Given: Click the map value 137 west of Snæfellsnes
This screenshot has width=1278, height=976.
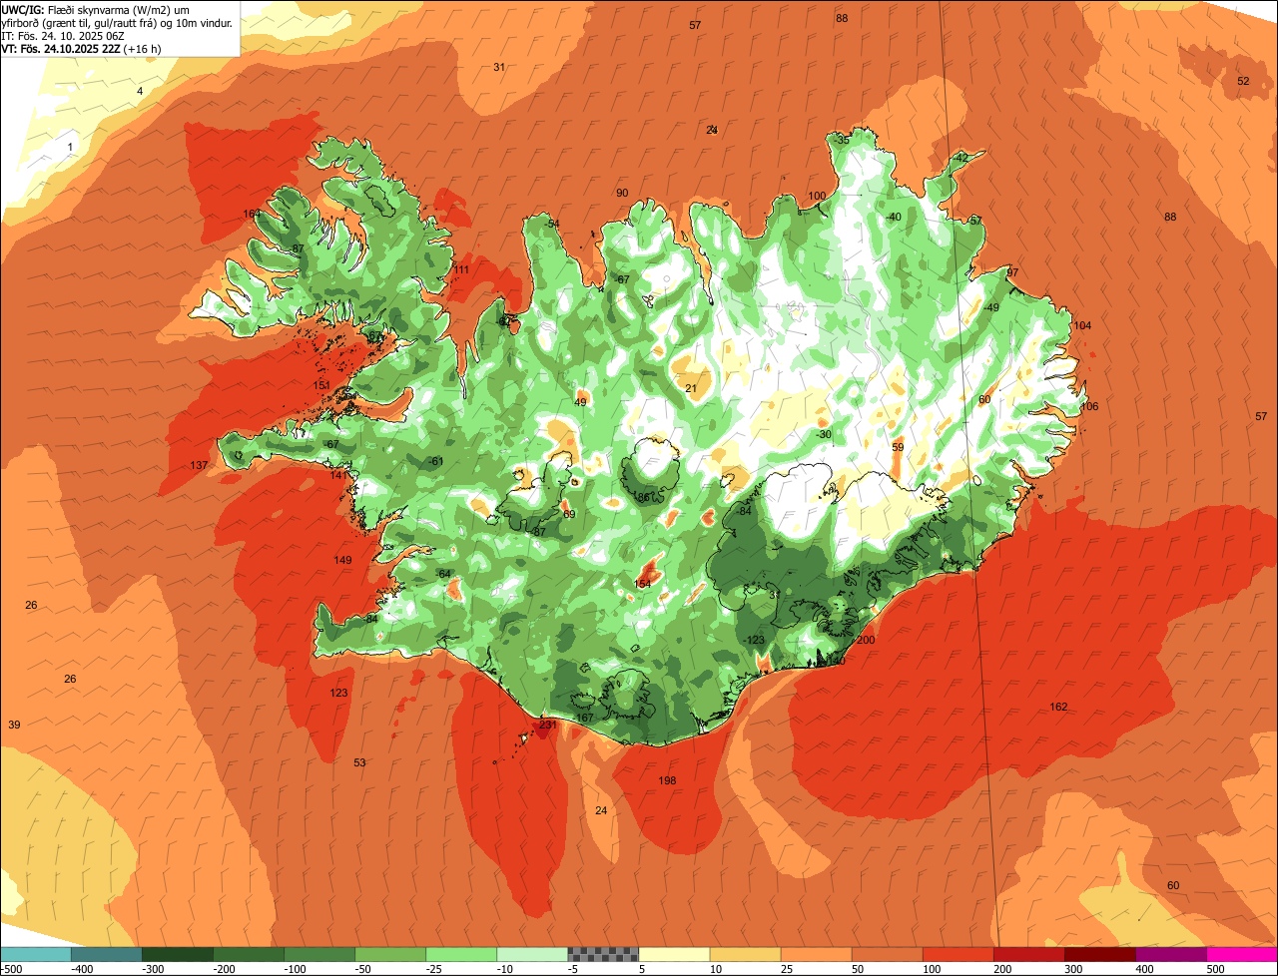Looking at the screenshot, I should (199, 466).
